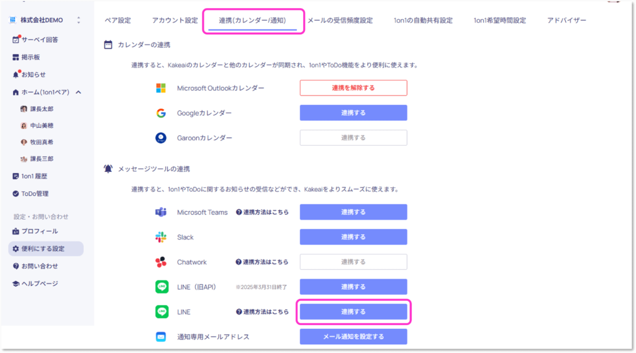The width and height of the screenshot is (636, 353).
Task: Connect Microsoft Teams with 連携する
Action: pyautogui.click(x=353, y=212)
